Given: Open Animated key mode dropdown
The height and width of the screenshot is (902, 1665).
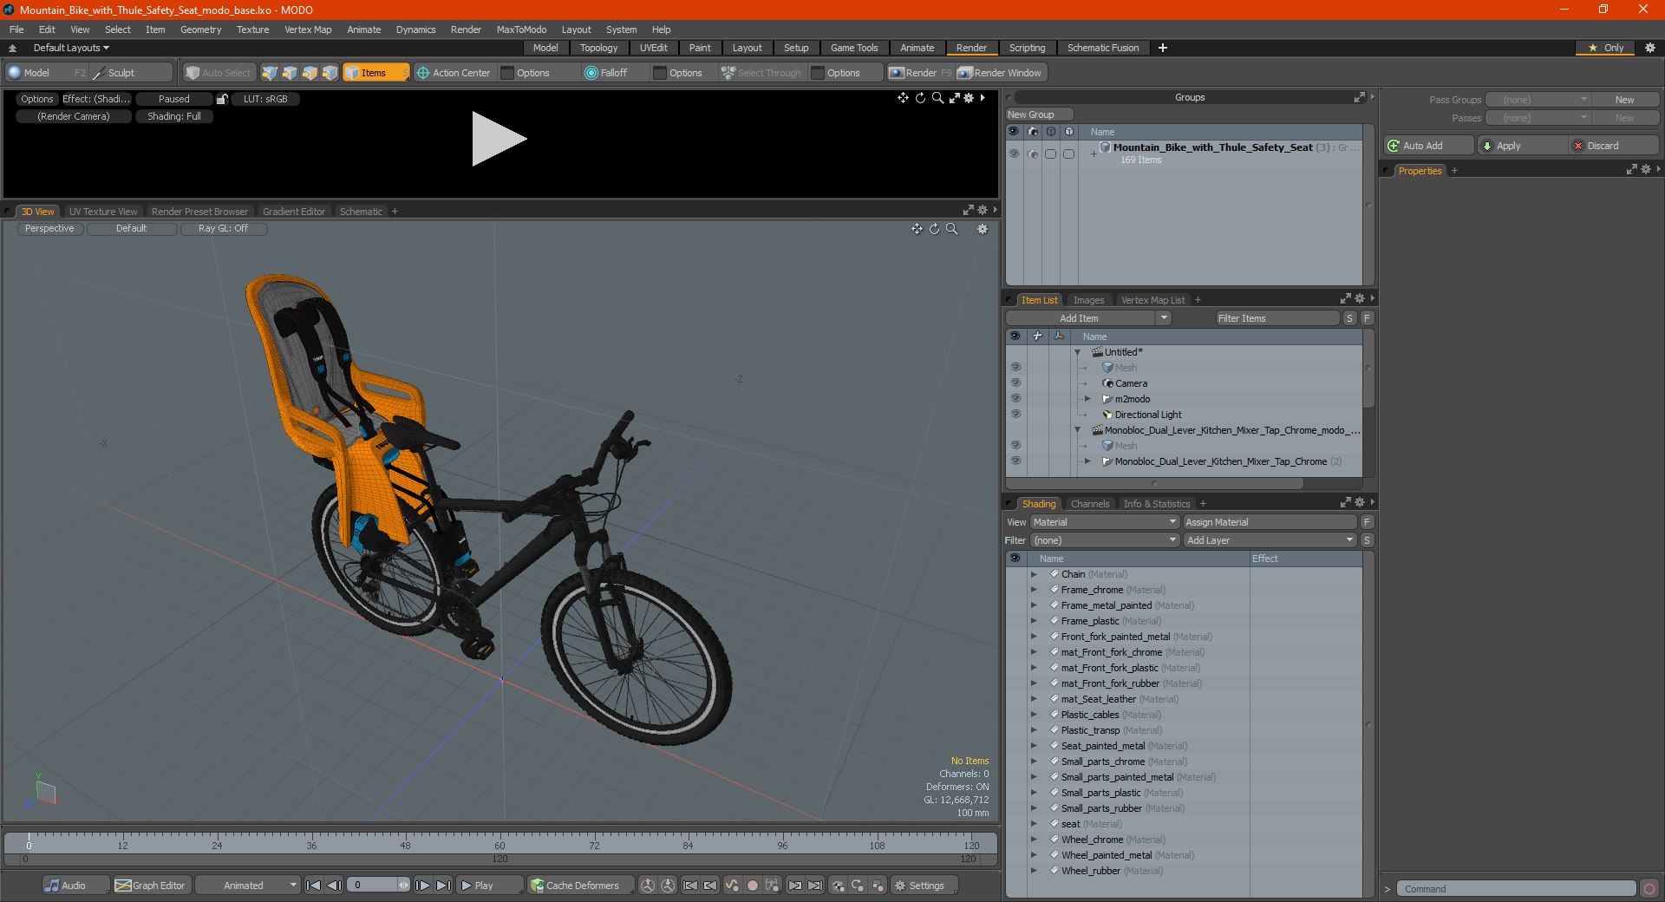Looking at the screenshot, I should 247,886.
